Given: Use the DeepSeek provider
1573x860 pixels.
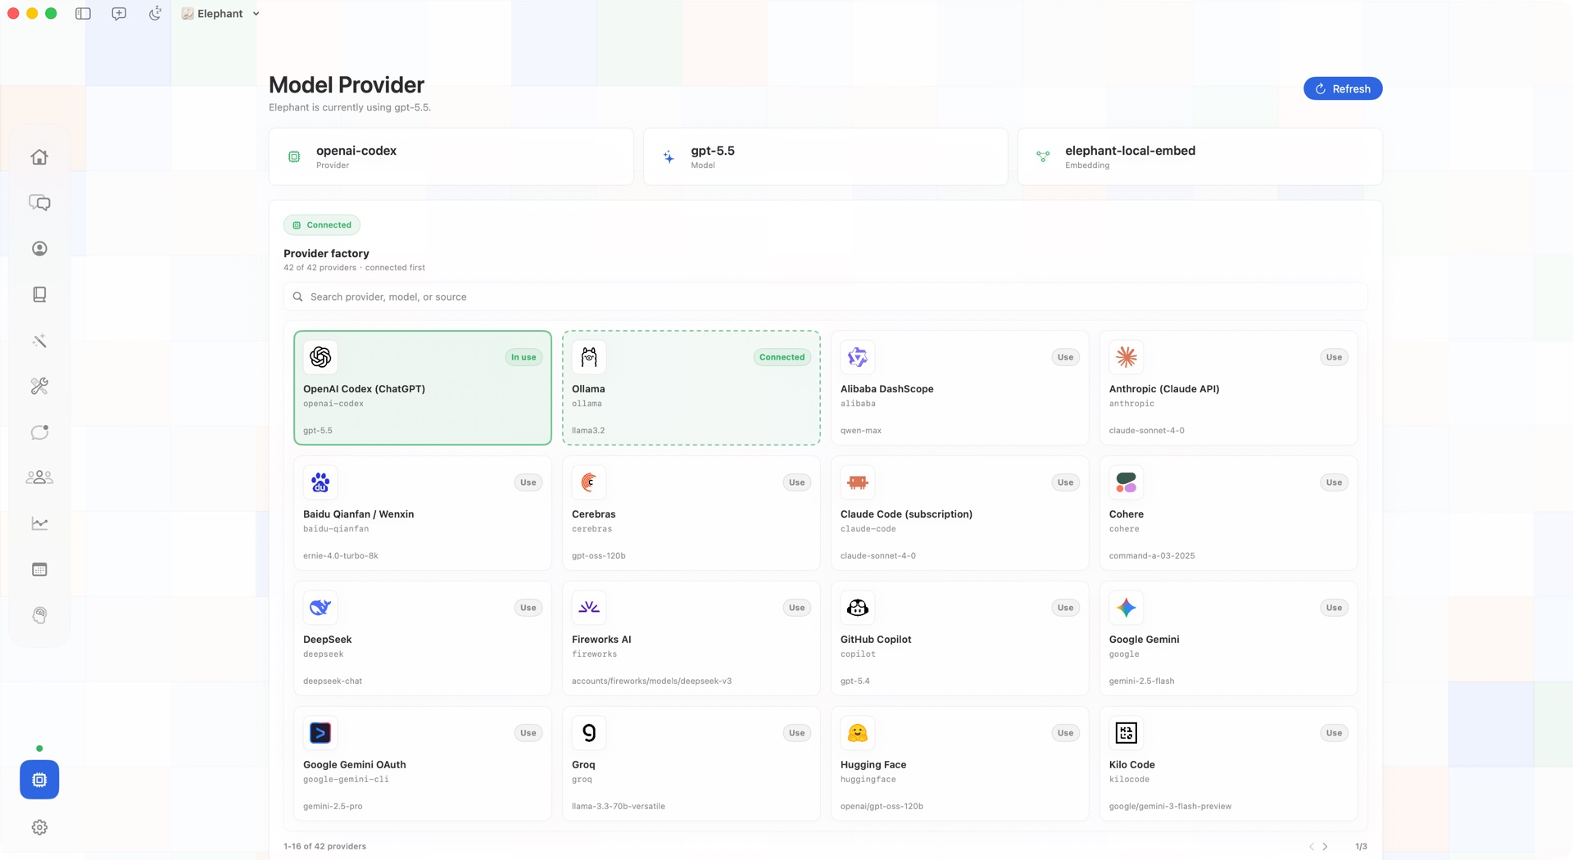Looking at the screenshot, I should tap(528, 608).
